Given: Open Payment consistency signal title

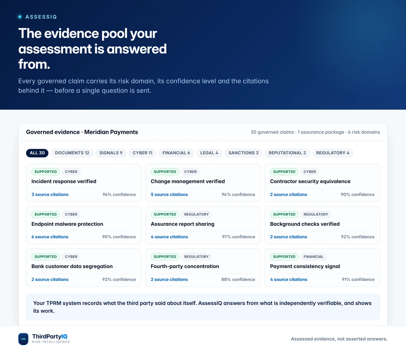Looking at the screenshot, I should coord(305,266).
